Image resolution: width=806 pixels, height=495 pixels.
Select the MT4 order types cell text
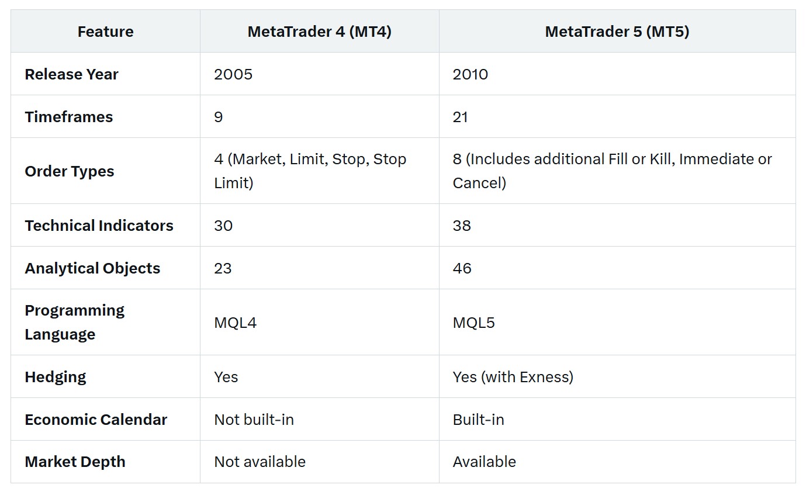pos(310,171)
